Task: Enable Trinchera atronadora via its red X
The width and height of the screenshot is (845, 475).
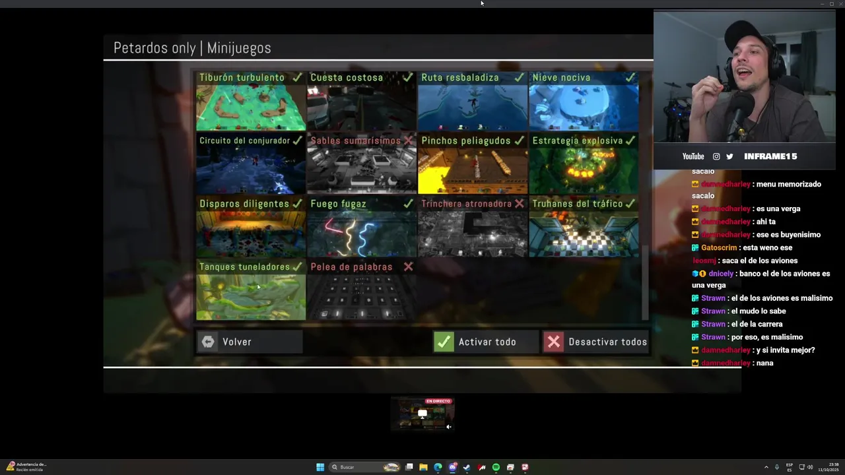Action: point(520,204)
